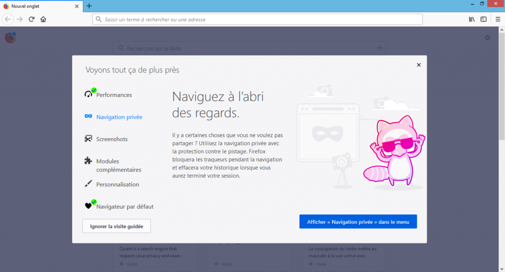Close the guided tour dialog
This screenshot has width=505, height=272.
pyautogui.click(x=419, y=65)
